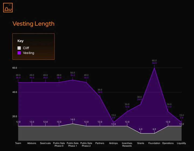Click the orange Au logo icon
Viewport: 194px width, 151px height.
tap(8, 8)
